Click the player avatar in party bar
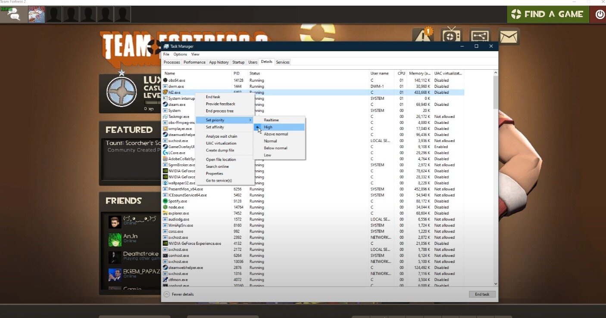Viewport: 606px width, 318px height. 37,15
